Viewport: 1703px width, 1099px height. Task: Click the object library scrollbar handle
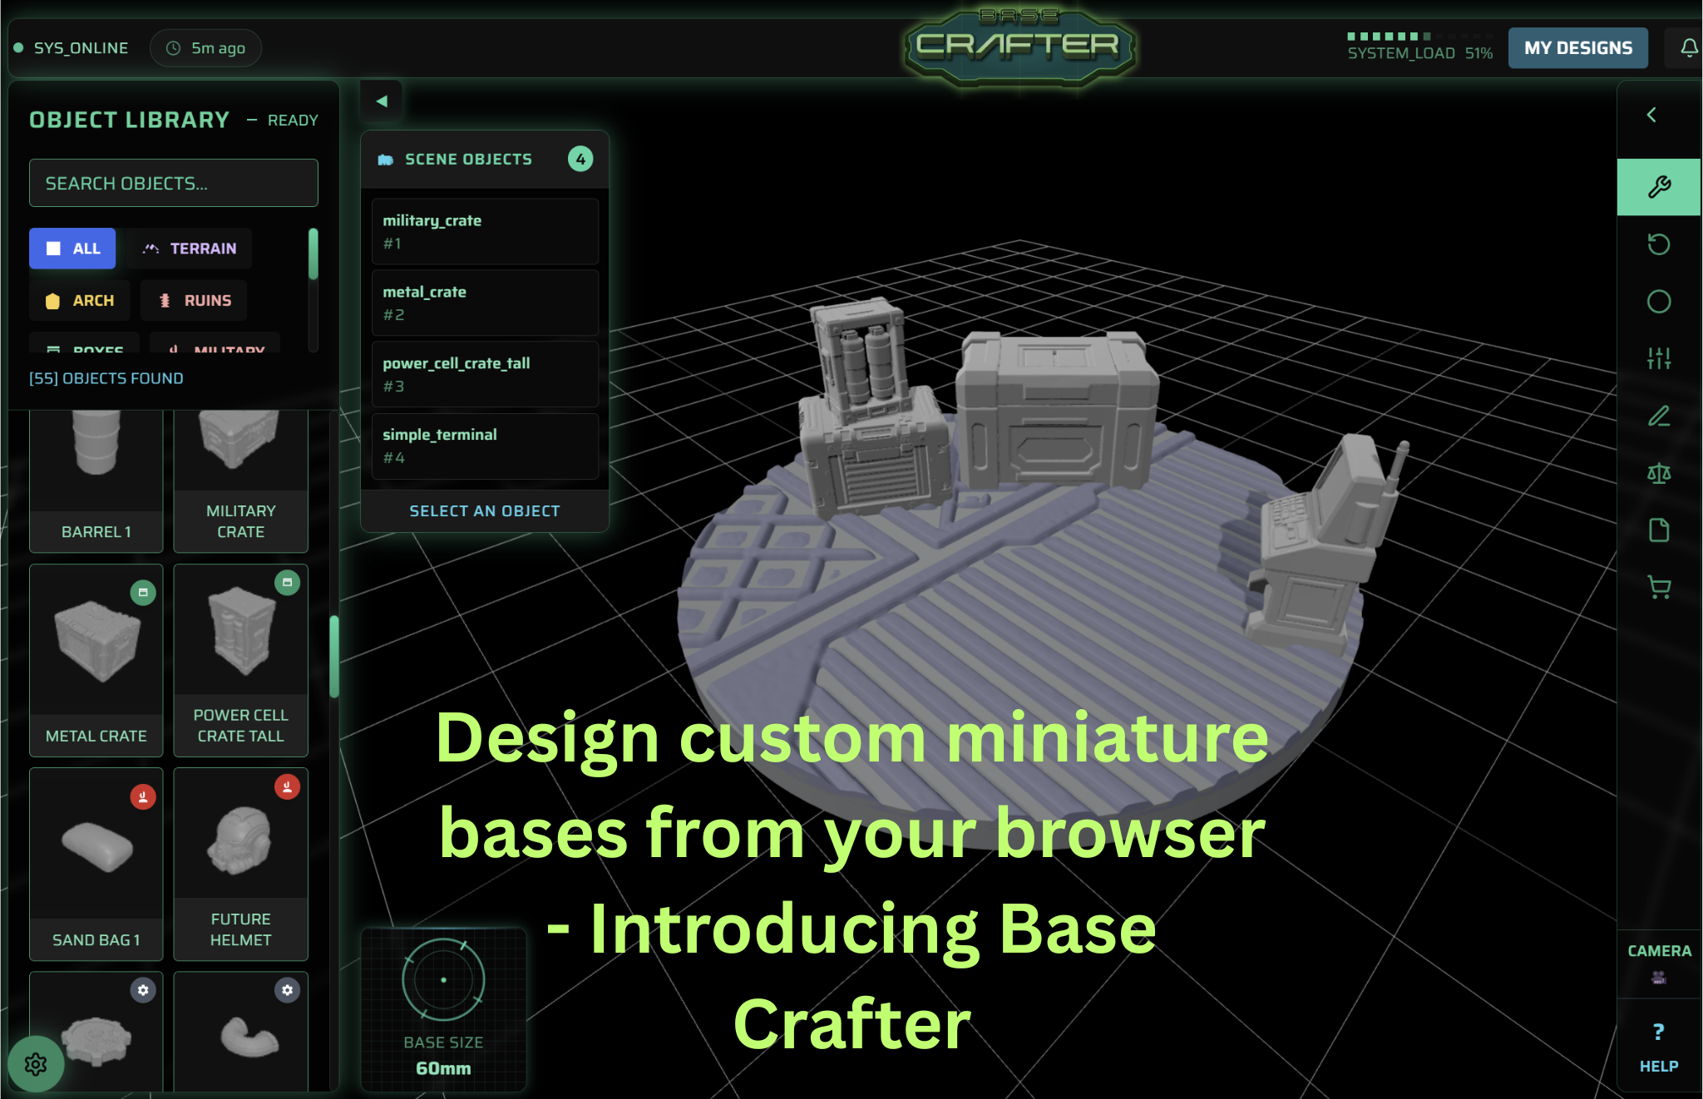coord(334,657)
